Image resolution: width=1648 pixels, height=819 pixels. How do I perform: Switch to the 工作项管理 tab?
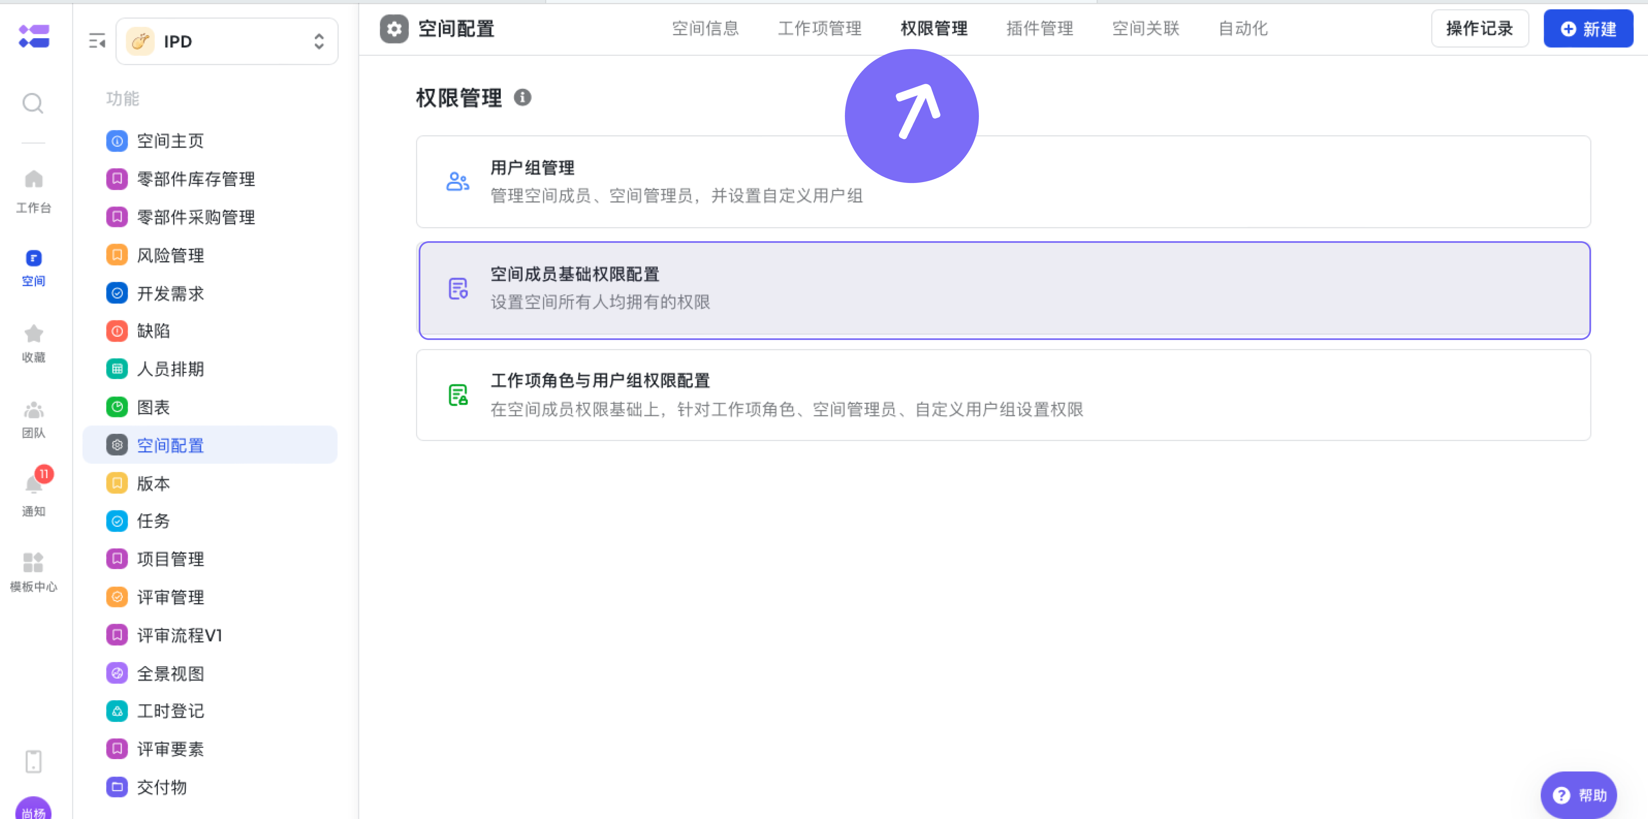(x=819, y=29)
